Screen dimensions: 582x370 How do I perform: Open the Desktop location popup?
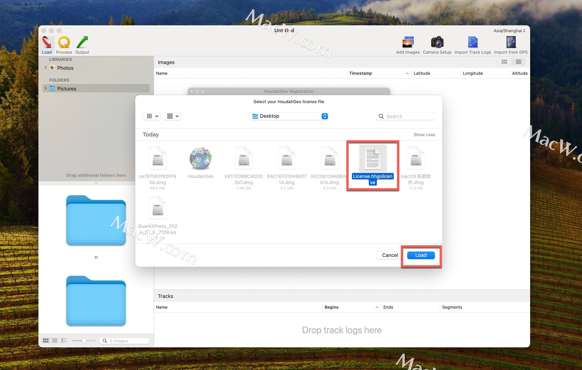coord(289,116)
